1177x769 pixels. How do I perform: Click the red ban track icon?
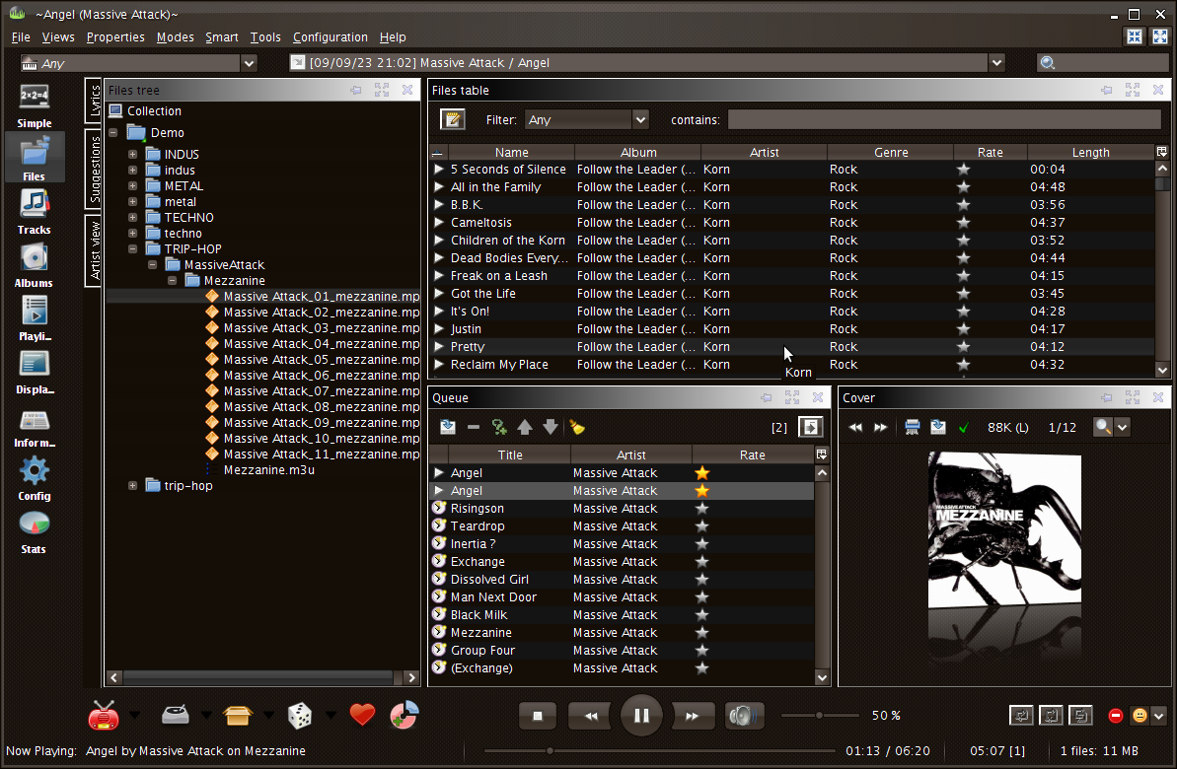coord(1116,716)
